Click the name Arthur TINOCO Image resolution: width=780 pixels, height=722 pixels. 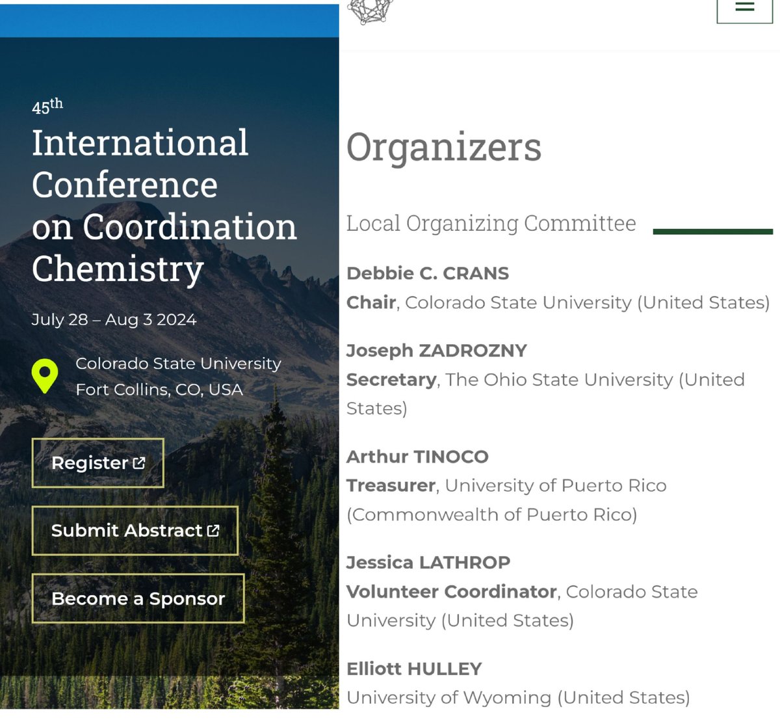417,457
